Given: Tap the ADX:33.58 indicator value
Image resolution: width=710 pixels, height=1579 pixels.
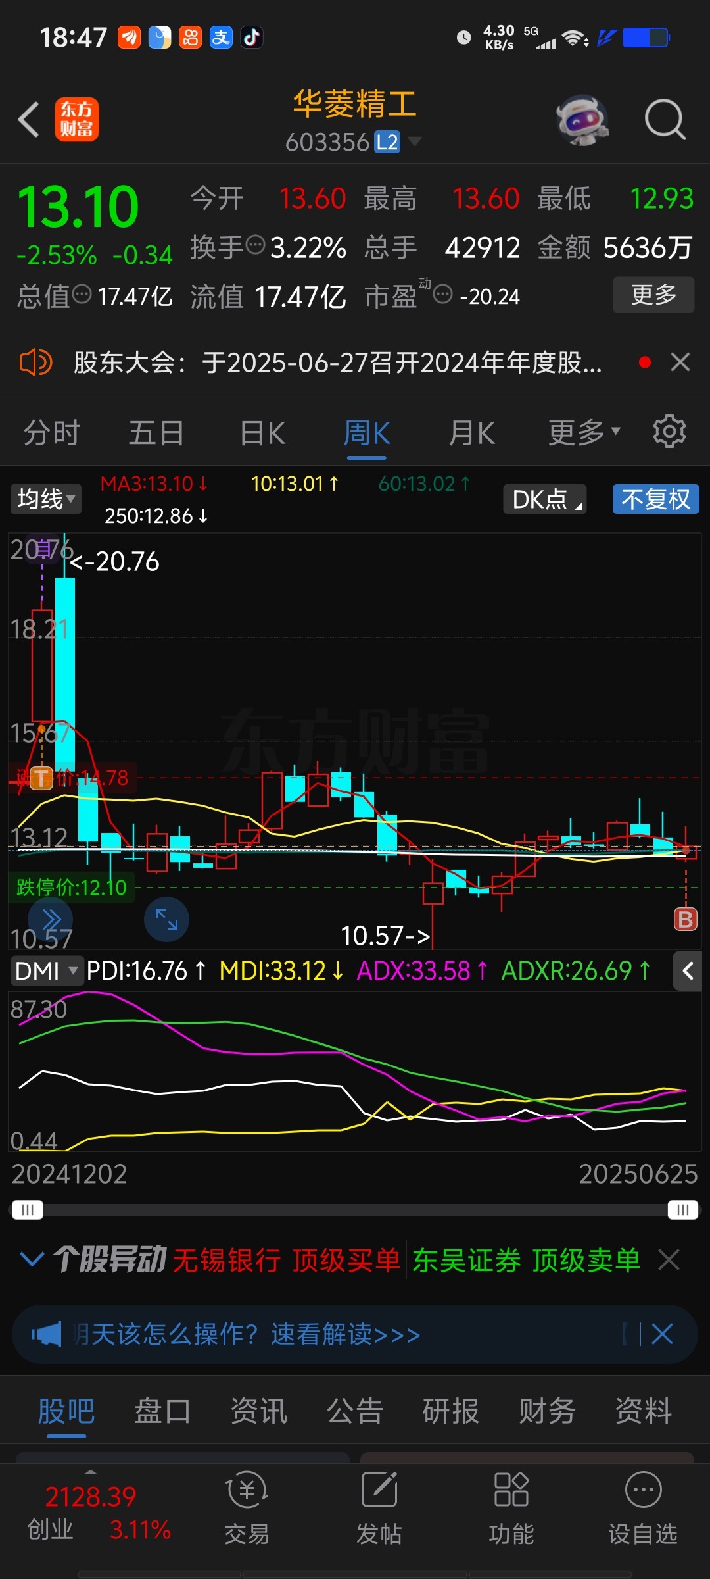Looking at the screenshot, I should point(422,970).
